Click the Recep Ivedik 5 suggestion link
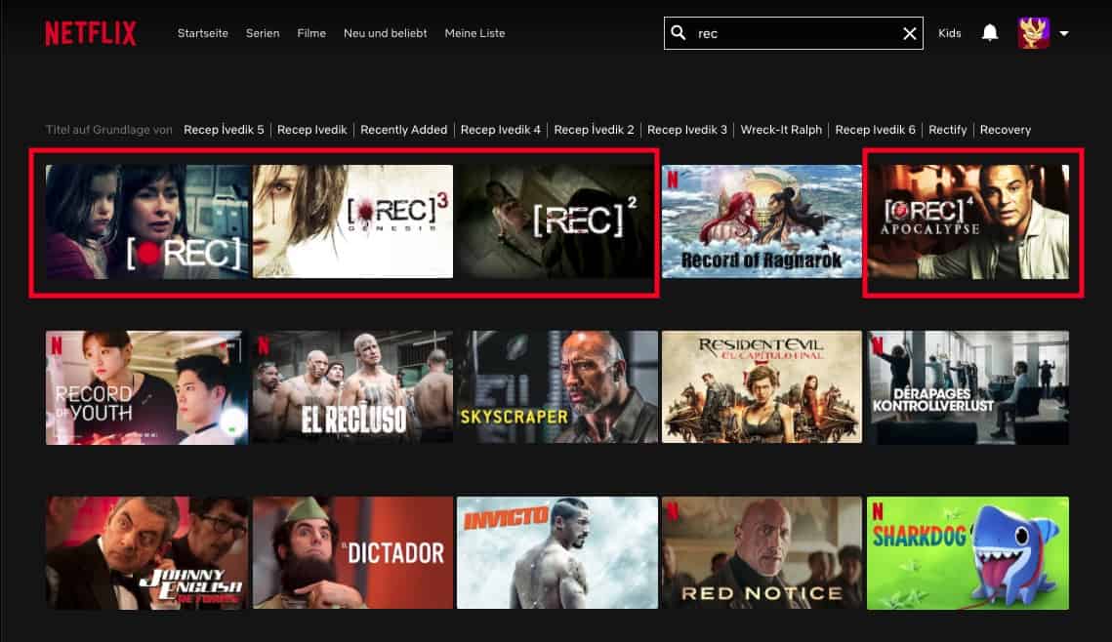The image size is (1112, 642). coord(224,129)
